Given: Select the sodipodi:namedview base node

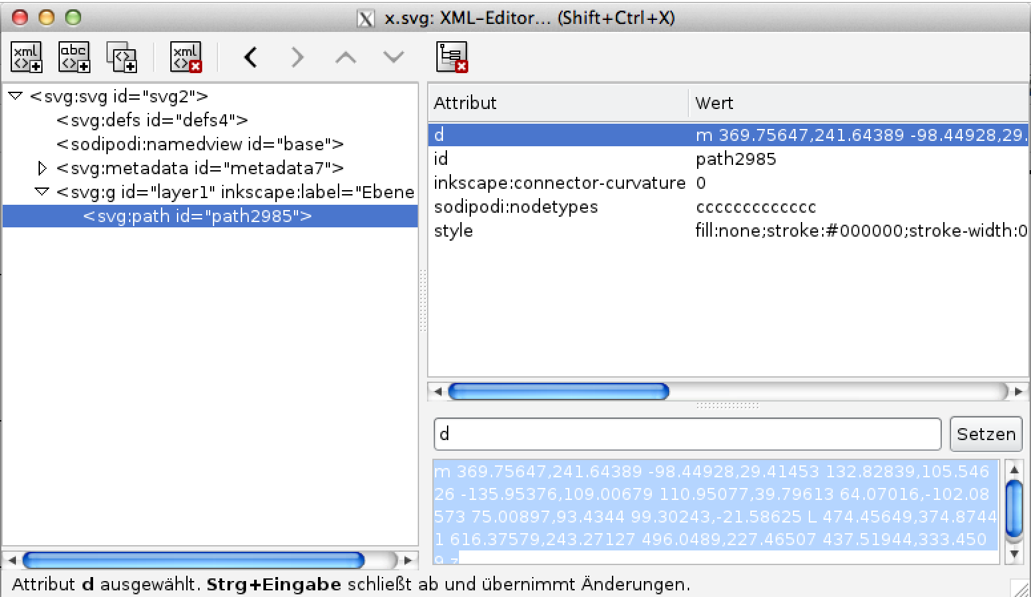Looking at the screenshot, I should tap(200, 144).
